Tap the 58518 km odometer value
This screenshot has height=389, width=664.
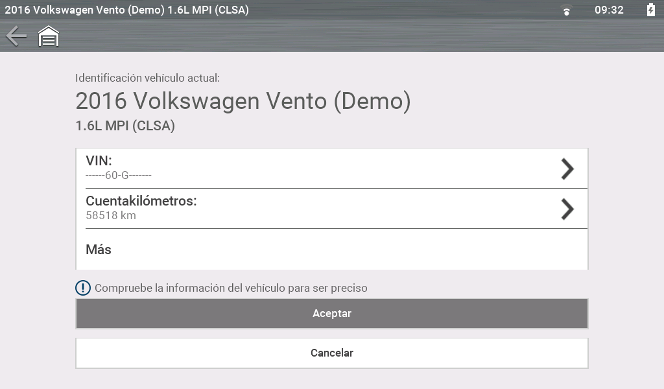point(111,215)
